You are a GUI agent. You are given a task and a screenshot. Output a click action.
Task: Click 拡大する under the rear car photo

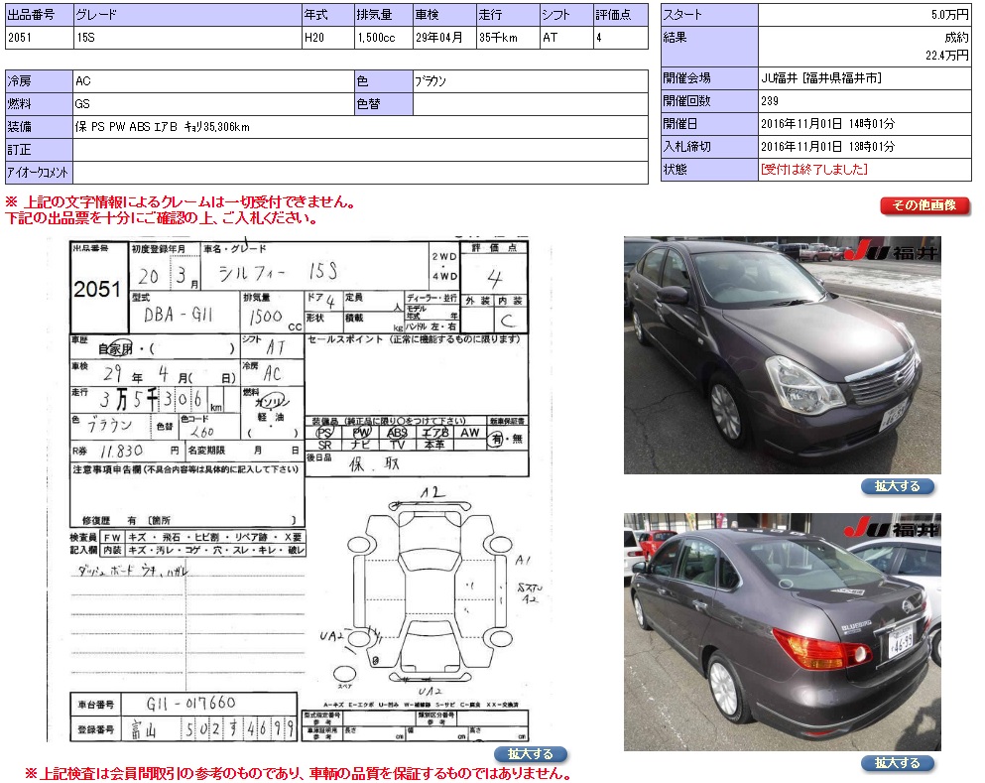pos(897,763)
